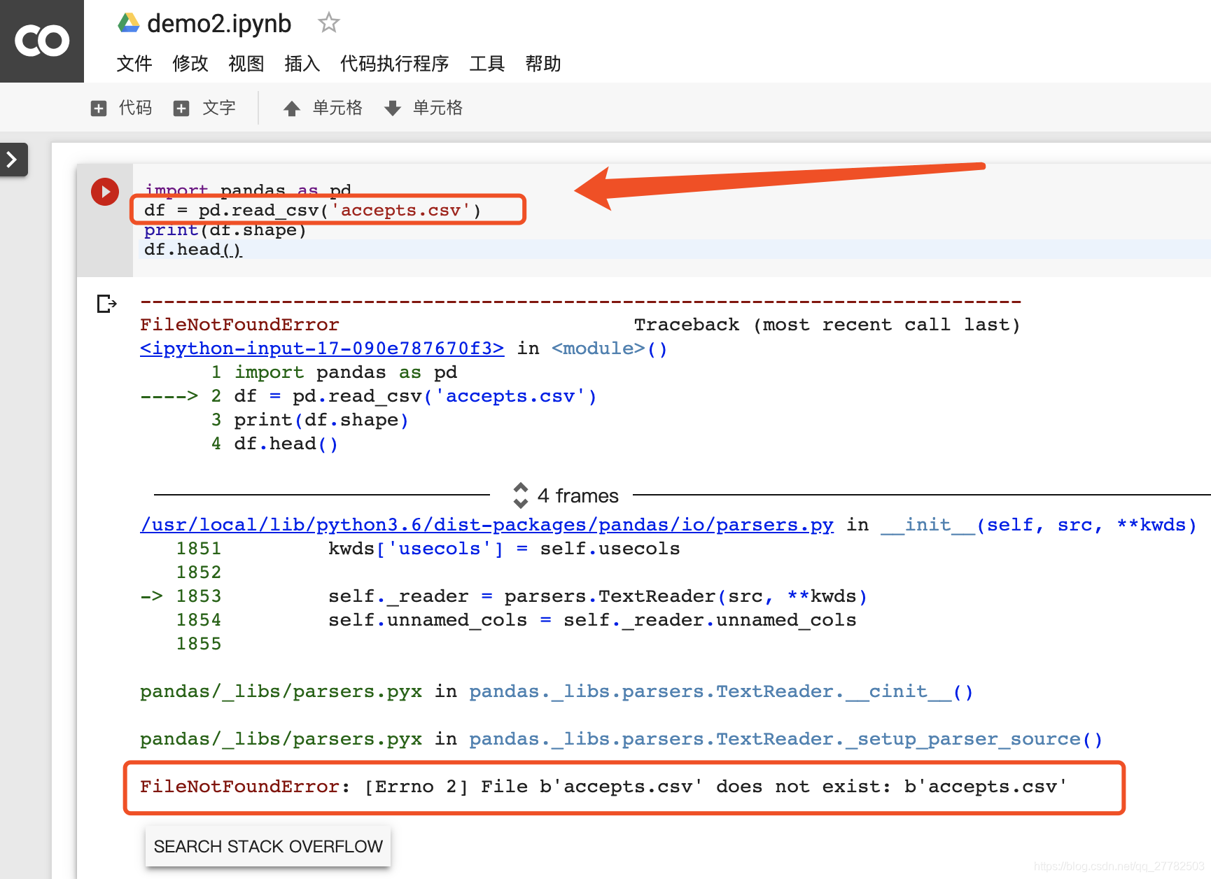Screen dimensions: 1211x879
Task: Click the Colab CO logo
Action: pos(42,41)
